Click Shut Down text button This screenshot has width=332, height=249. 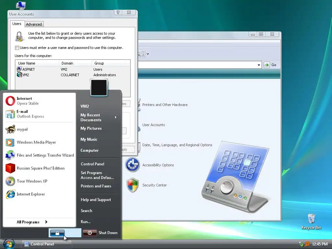[108, 233]
